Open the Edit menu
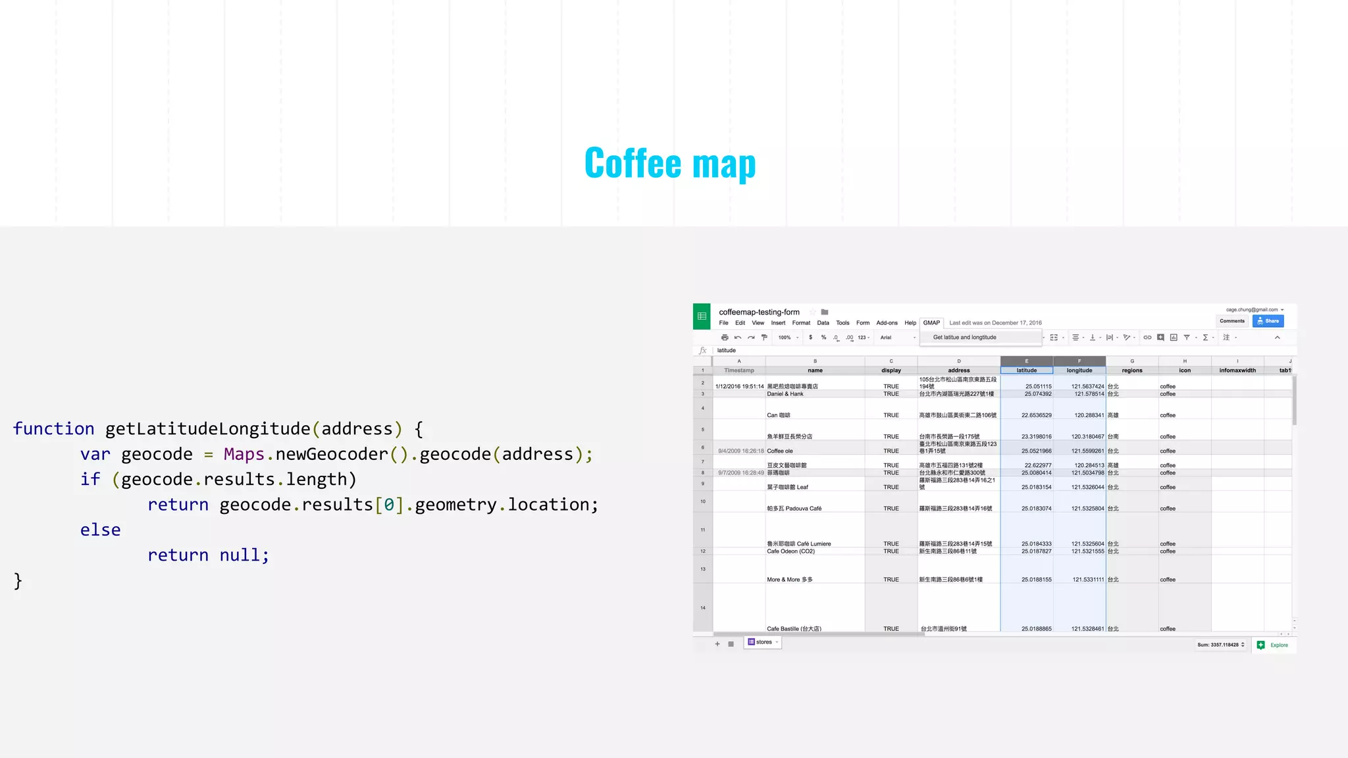The image size is (1348, 758). (740, 323)
